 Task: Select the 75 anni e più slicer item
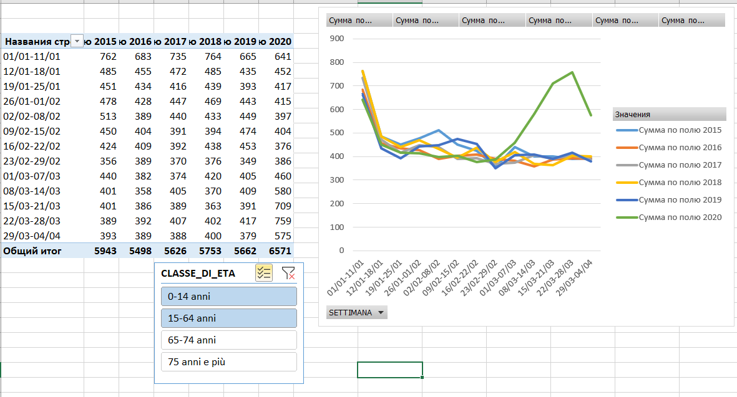(228, 361)
